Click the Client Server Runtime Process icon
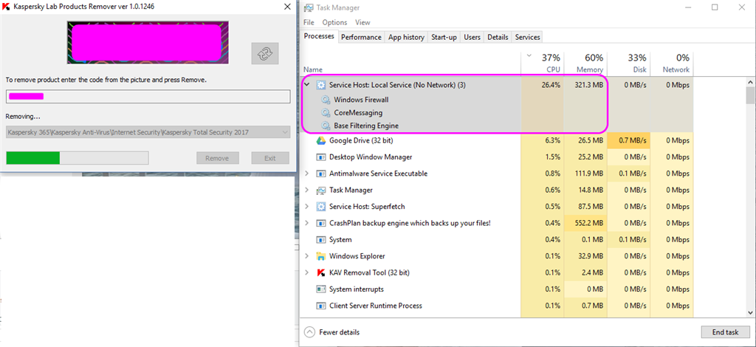Viewport: 756px width, 347px height. pos(321,306)
